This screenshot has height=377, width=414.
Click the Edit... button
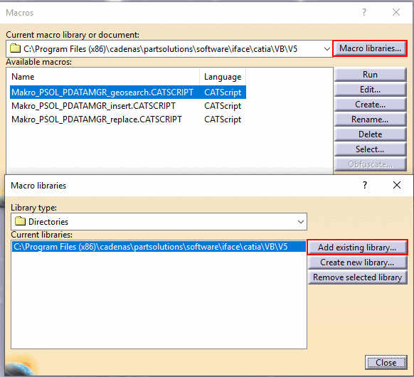tap(370, 90)
